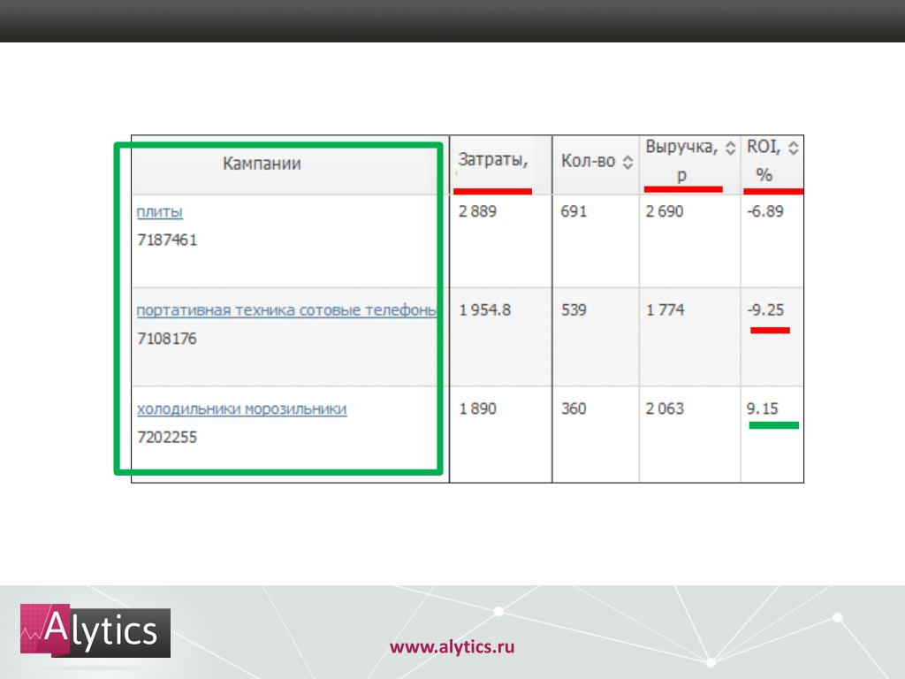Select revenue value 2 690
The image size is (905, 679).
(665, 211)
